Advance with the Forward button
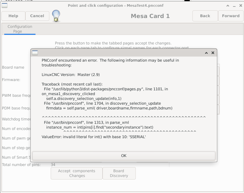244x193 pixels. coord(231,16)
